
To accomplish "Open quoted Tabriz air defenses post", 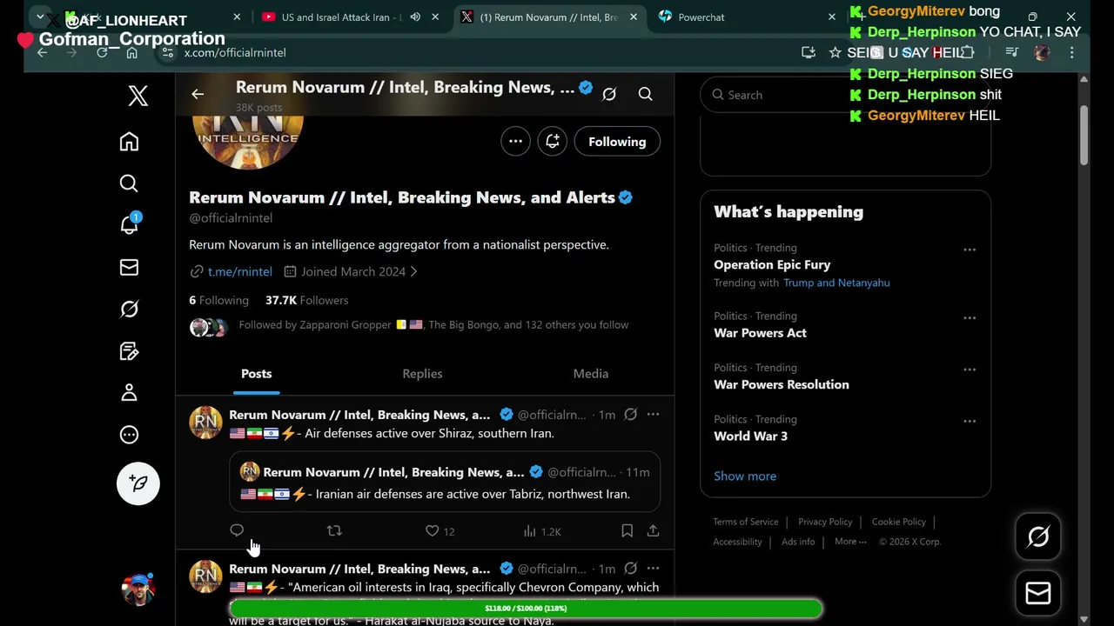I will [445, 482].
